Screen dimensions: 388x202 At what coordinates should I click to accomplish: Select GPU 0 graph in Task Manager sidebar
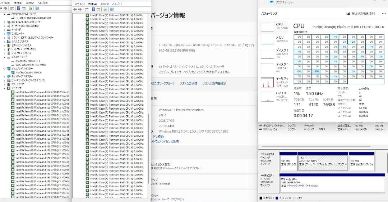click(x=268, y=97)
